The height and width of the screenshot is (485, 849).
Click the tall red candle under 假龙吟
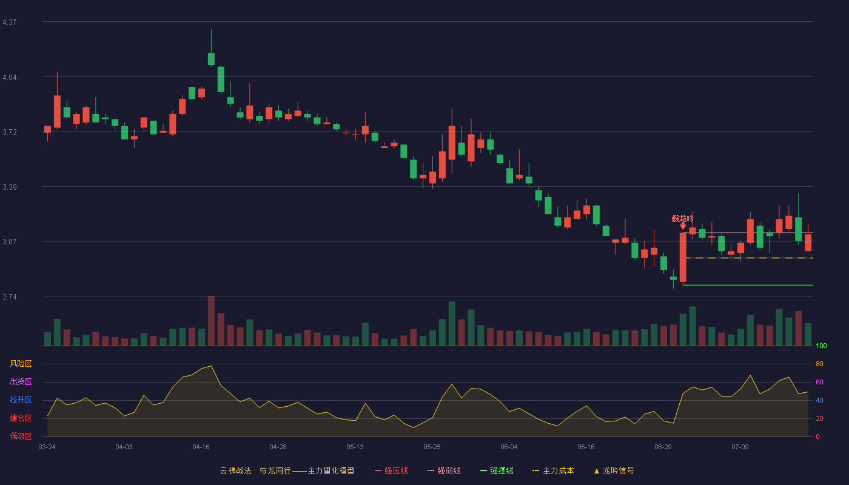click(683, 257)
